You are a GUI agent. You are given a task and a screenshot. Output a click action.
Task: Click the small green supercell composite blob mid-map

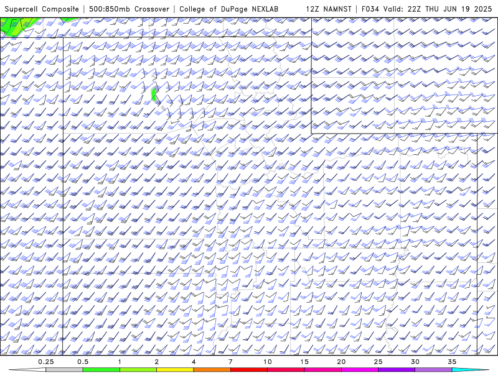(154, 95)
